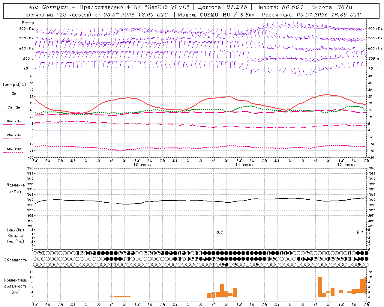The image size is (384, 307).
Task: Click the 'Давление' pressure panel label
Action: 16,185
